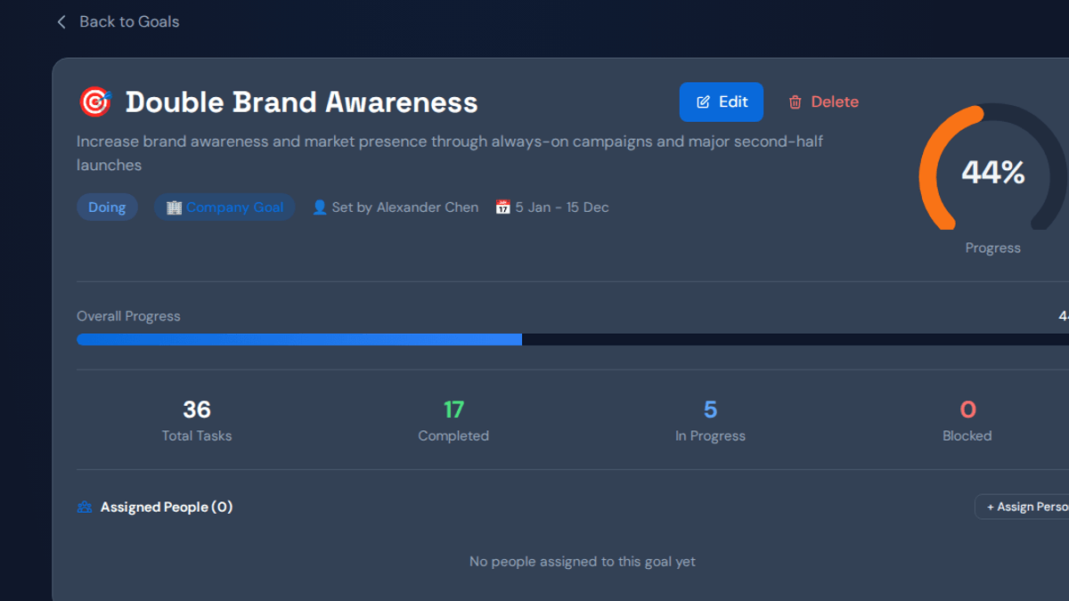Click the target emoji beside goal title
The image size is (1069, 601).
[94, 102]
